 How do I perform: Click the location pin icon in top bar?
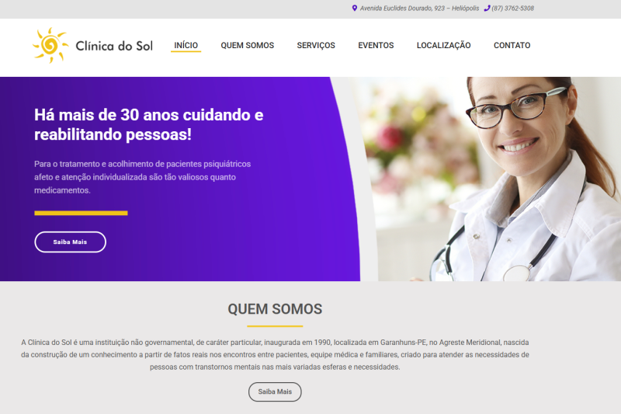355,8
